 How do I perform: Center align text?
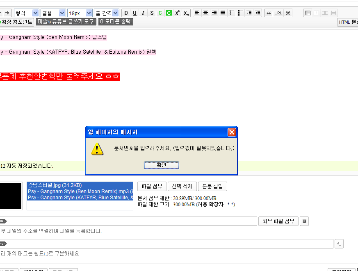[206, 13]
